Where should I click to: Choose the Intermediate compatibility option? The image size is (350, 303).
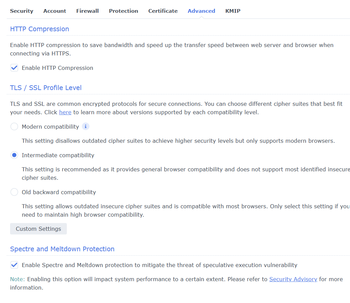14,155
